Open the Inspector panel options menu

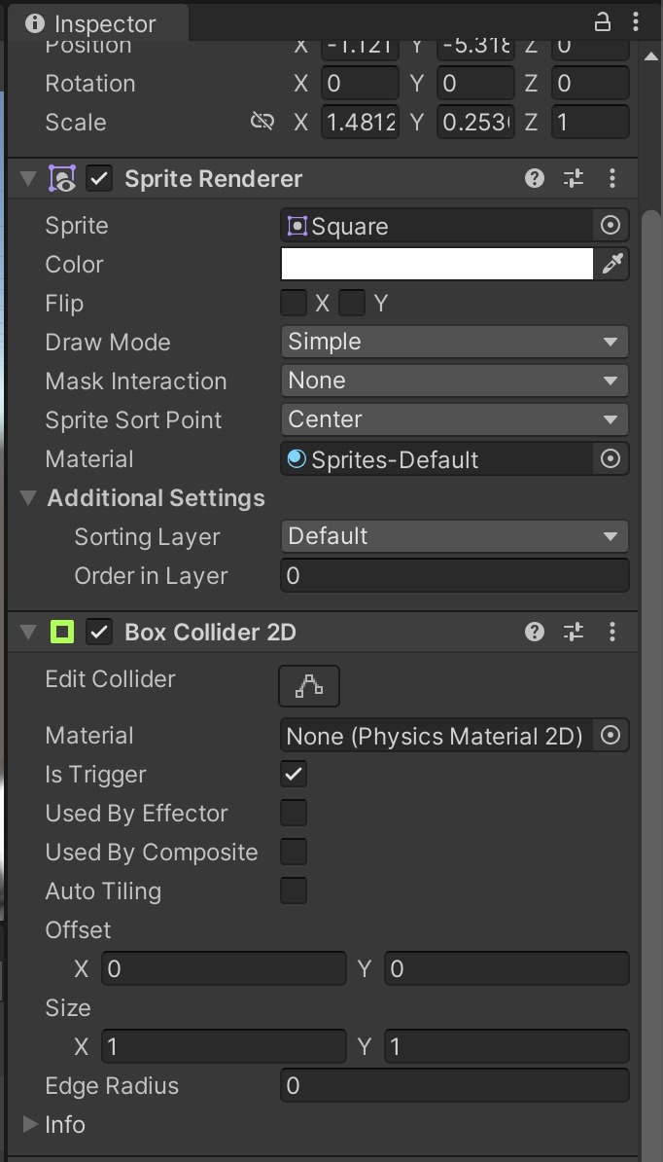pyautogui.click(x=636, y=22)
